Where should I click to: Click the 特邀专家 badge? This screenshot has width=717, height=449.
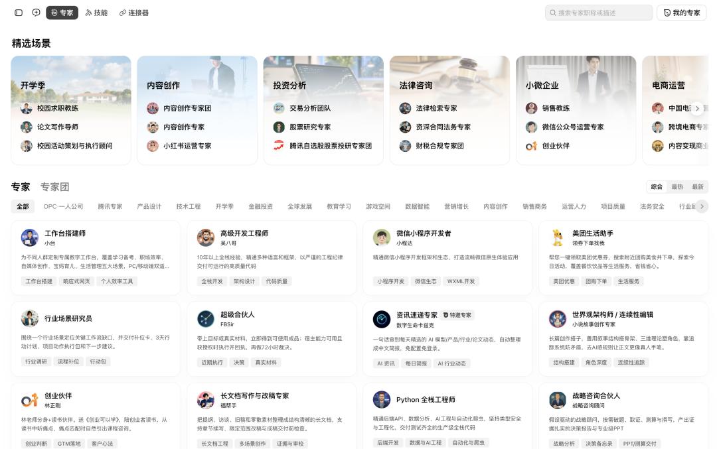[x=457, y=315]
